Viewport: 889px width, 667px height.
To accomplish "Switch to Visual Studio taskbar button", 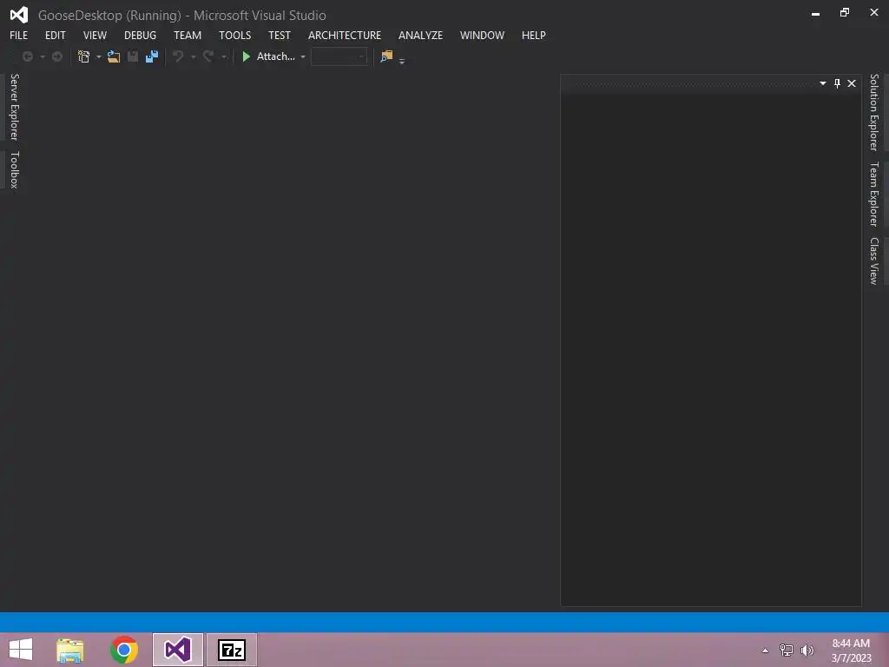I will coord(177,650).
